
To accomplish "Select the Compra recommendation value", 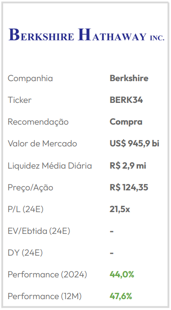I will coord(126,122).
